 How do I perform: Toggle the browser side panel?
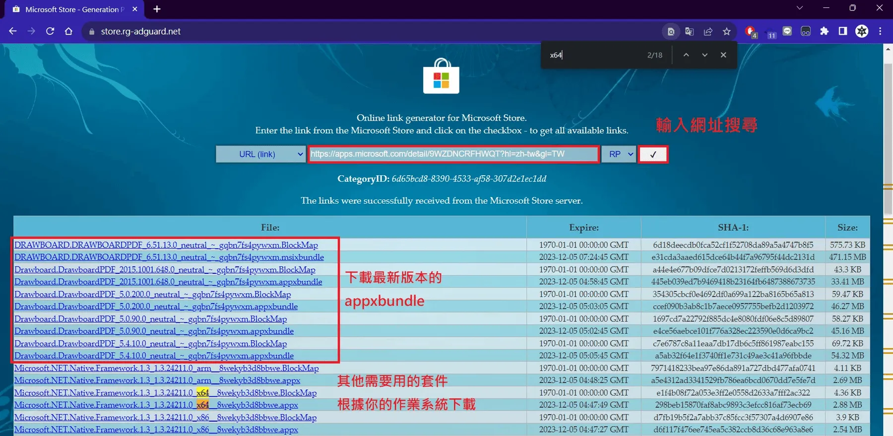[843, 31]
